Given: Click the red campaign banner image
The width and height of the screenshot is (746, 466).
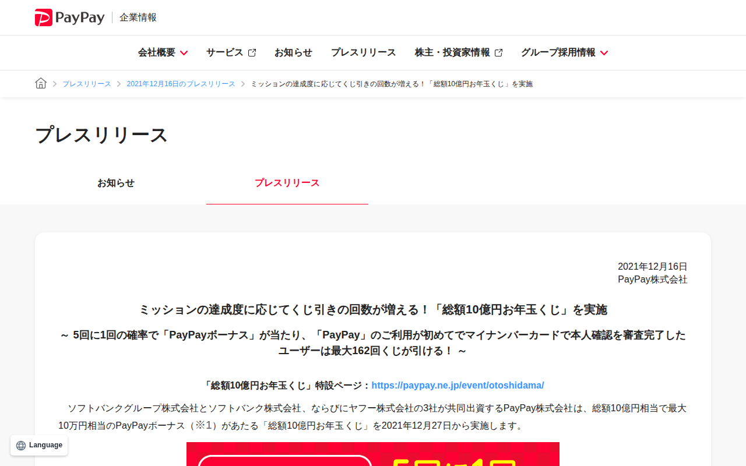Looking at the screenshot, I should [x=373, y=454].
